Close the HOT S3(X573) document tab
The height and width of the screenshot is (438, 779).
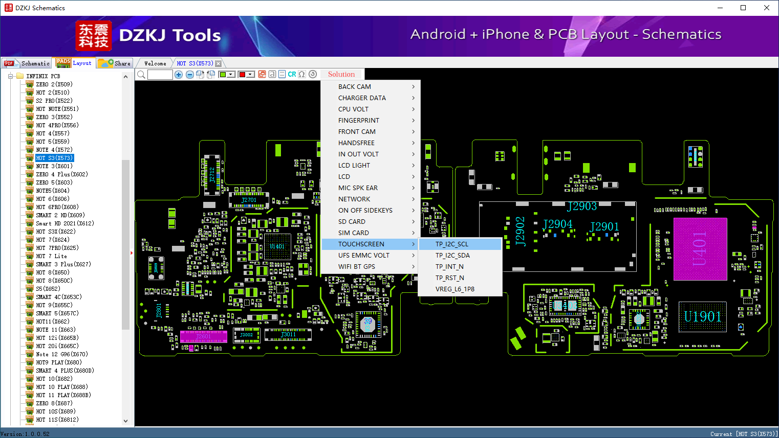tap(219, 63)
